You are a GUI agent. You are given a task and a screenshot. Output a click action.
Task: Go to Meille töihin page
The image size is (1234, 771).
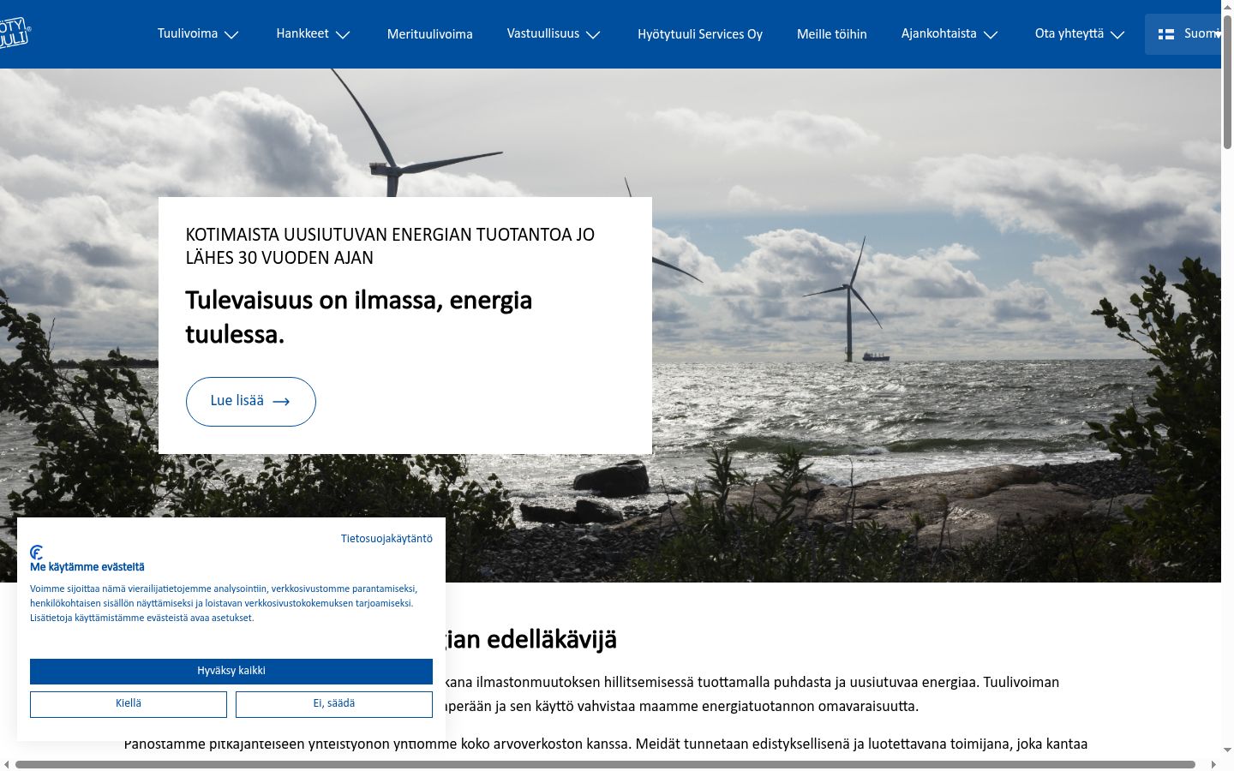[x=832, y=34]
